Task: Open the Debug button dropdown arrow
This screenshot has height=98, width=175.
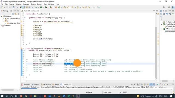Action: [x=38, y=7]
